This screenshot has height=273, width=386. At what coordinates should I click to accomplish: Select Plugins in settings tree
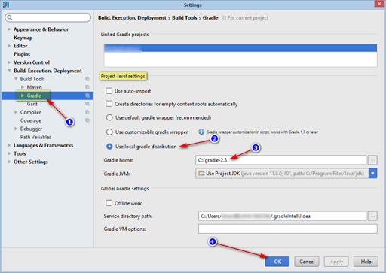(22, 54)
